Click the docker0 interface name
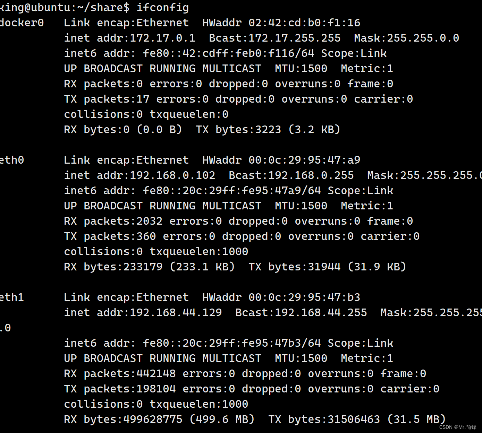 point(22,23)
